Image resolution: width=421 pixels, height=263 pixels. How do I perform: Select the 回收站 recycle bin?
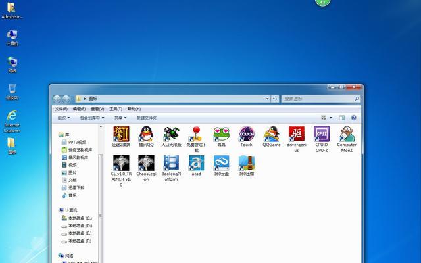pyautogui.click(x=12, y=92)
